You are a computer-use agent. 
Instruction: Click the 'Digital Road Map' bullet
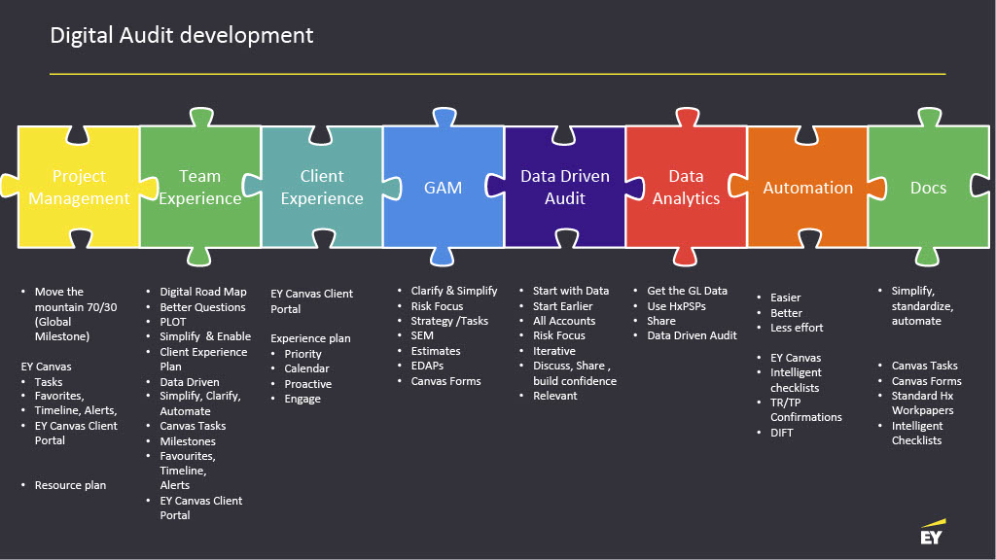click(x=202, y=292)
